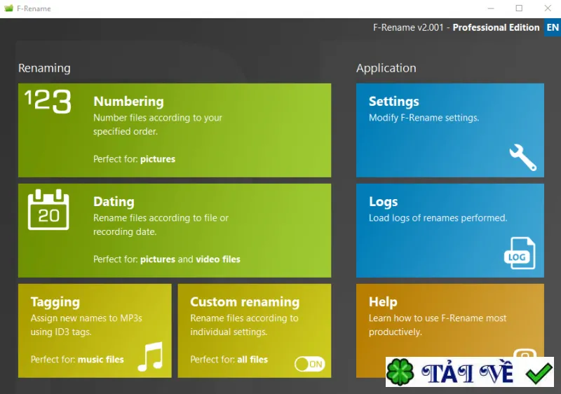The width and height of the screenshot is (561, 394).
Task: Open the Settings tile title
Action: point(394,102)
